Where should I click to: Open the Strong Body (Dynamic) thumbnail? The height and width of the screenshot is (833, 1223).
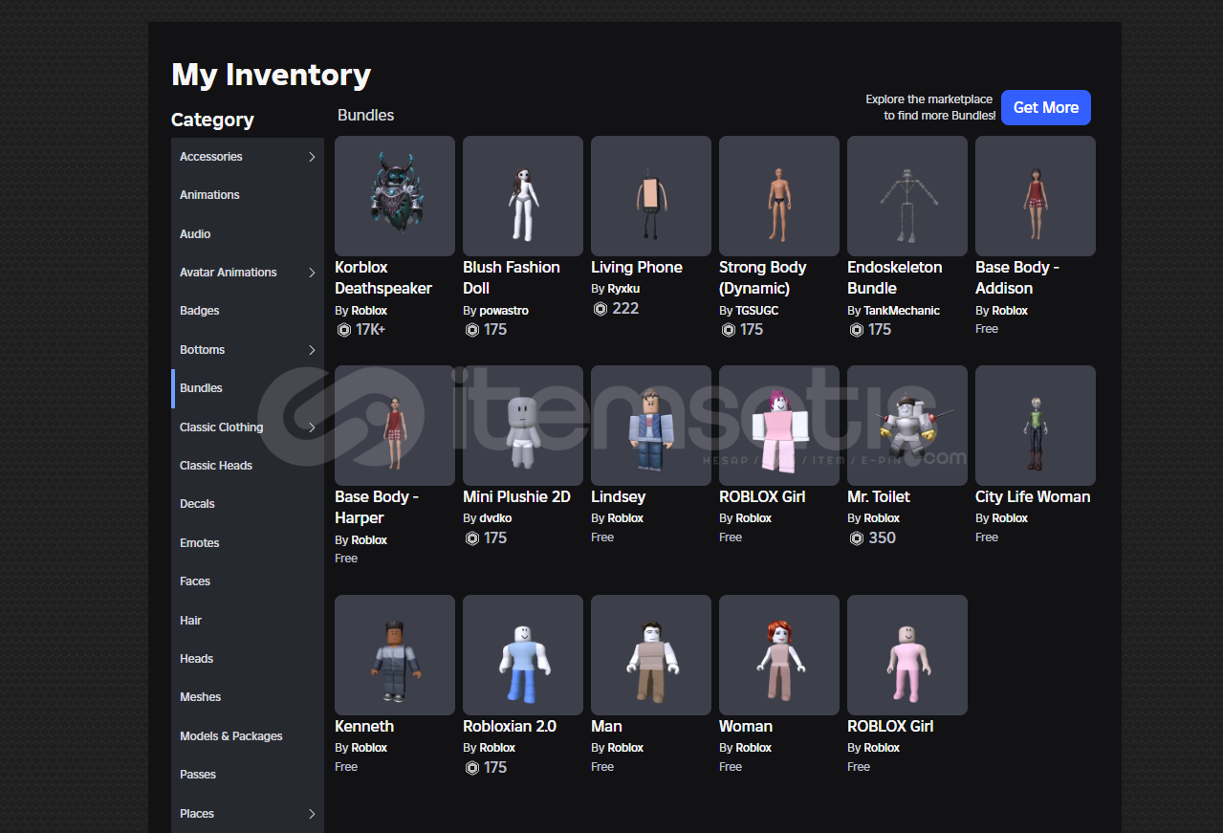tap(779, 196)
